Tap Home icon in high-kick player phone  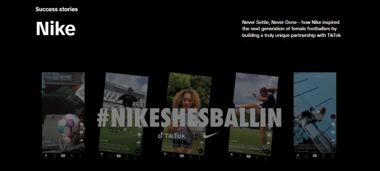(231, 154)
